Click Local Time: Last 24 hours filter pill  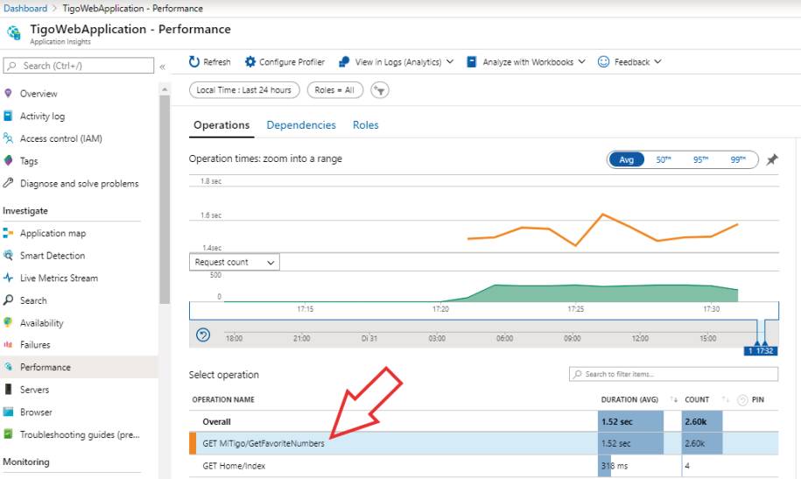pos(243,90)
